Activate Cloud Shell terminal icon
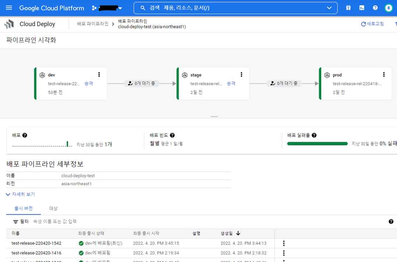Image resolution: width=397 pixels, height=262 pixels. pos(362,8)
